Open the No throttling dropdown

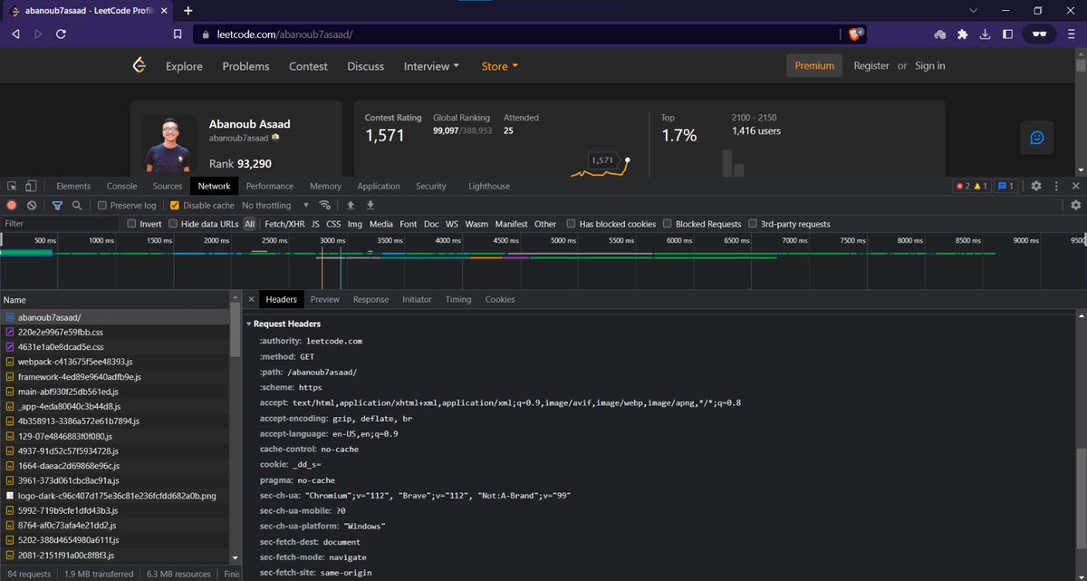[x=275, y=206]
